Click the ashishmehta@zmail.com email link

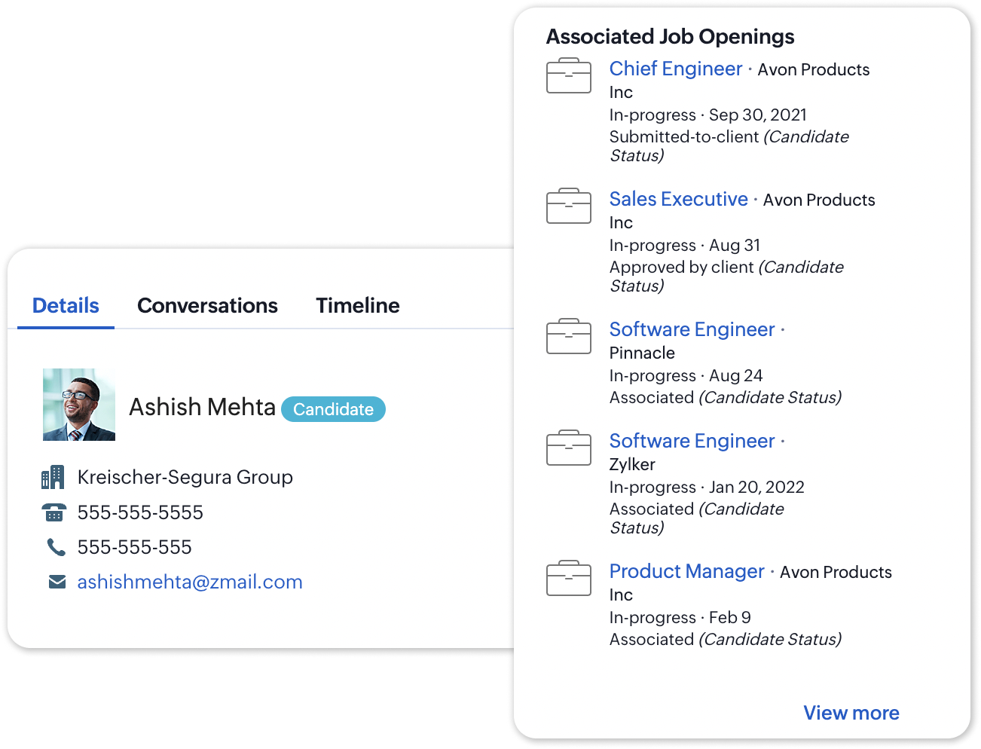pyautogui.click(x=190, y=582)
